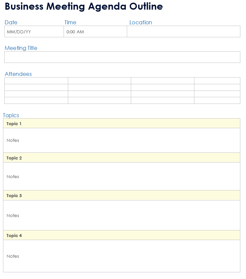Screen dimensions: 246x279
Task: Click the Notes area under Topic 2
Action: (122, 176)
